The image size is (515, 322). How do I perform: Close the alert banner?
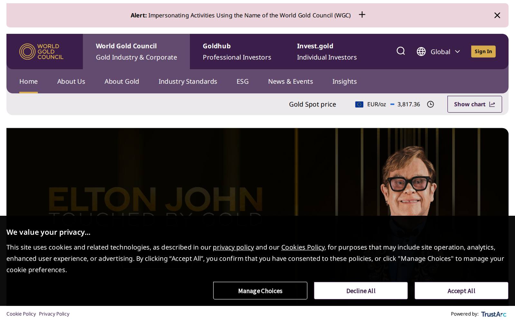click(497, 15)
